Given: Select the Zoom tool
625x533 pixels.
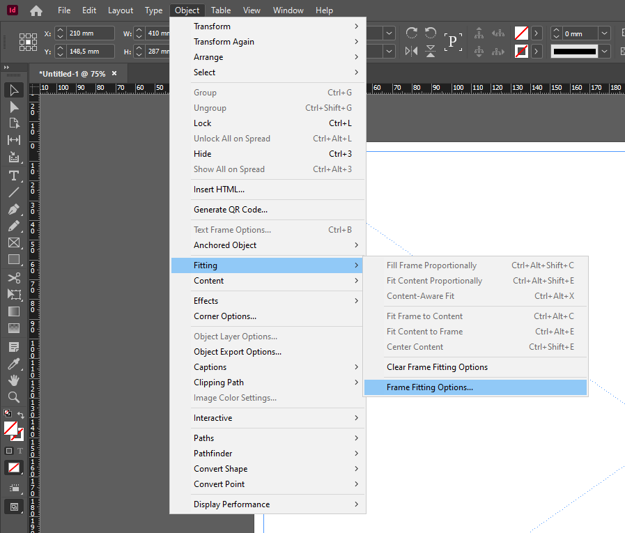Looking at the screenshot, I should click(14, 397).
